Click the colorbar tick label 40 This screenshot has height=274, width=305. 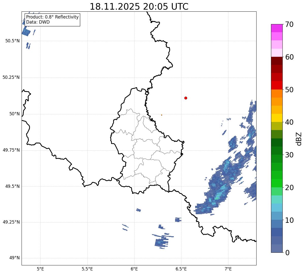pos(289,122)
